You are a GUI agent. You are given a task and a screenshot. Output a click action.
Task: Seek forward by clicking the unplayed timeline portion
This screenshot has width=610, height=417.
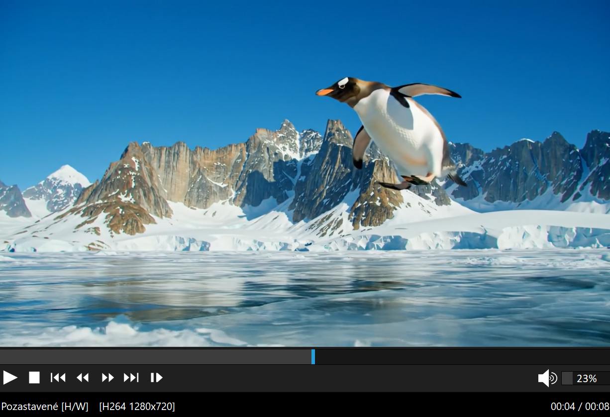pyautogui.click(x=458, y=357)
